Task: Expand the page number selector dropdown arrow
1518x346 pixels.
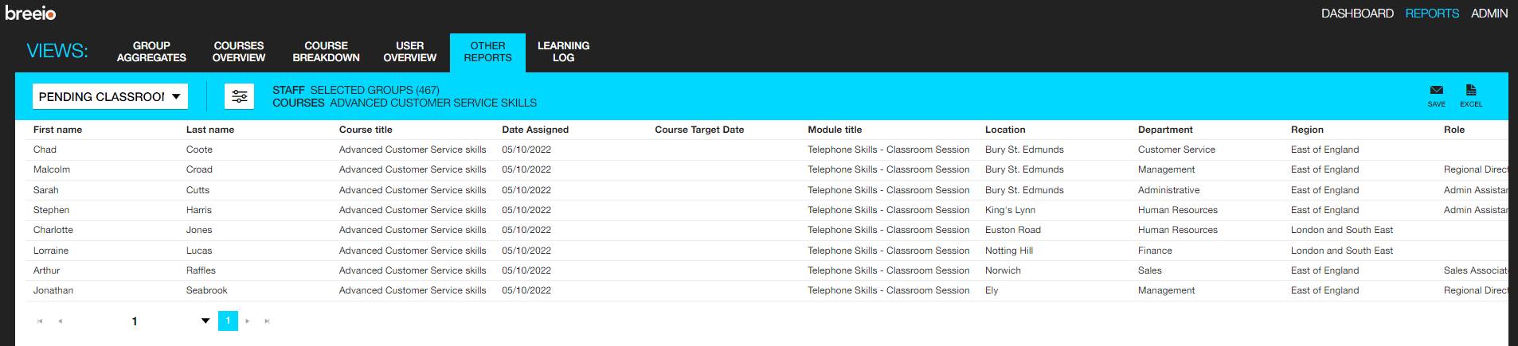Action: [205, 321]
